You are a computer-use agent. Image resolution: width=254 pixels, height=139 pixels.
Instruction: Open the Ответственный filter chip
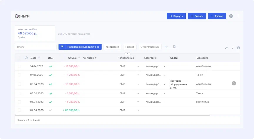[150, 47]
